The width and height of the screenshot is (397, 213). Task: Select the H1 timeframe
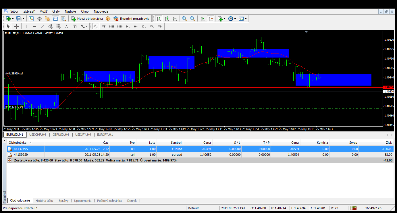[x=128, y=27]
